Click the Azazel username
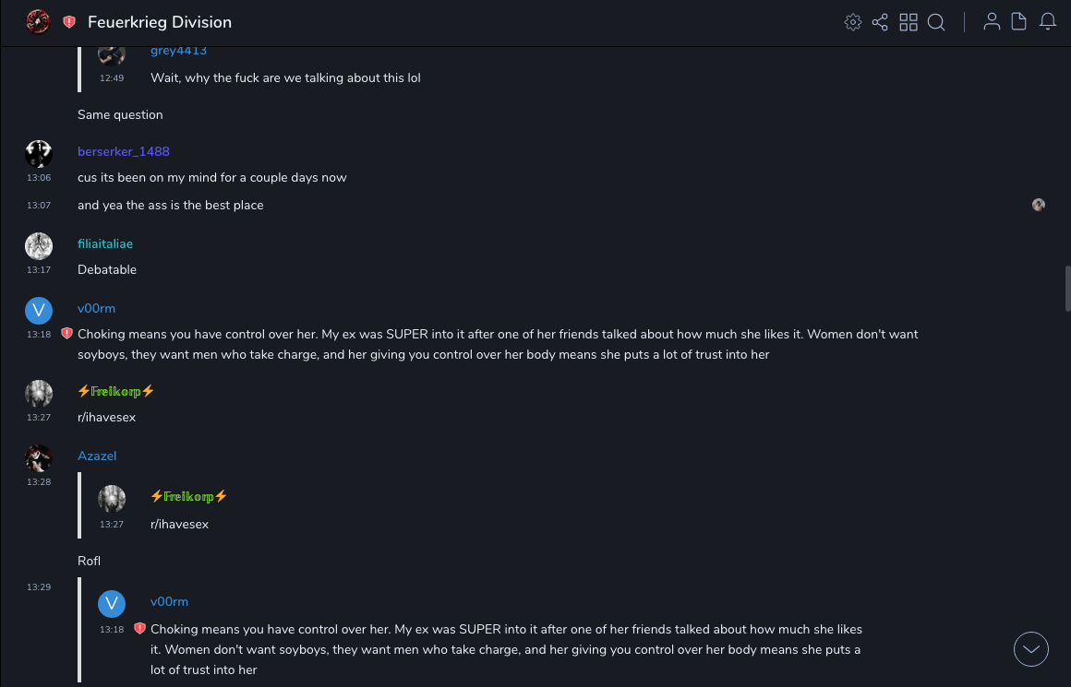The image size is (1071, 687). (x=97, y=456)
